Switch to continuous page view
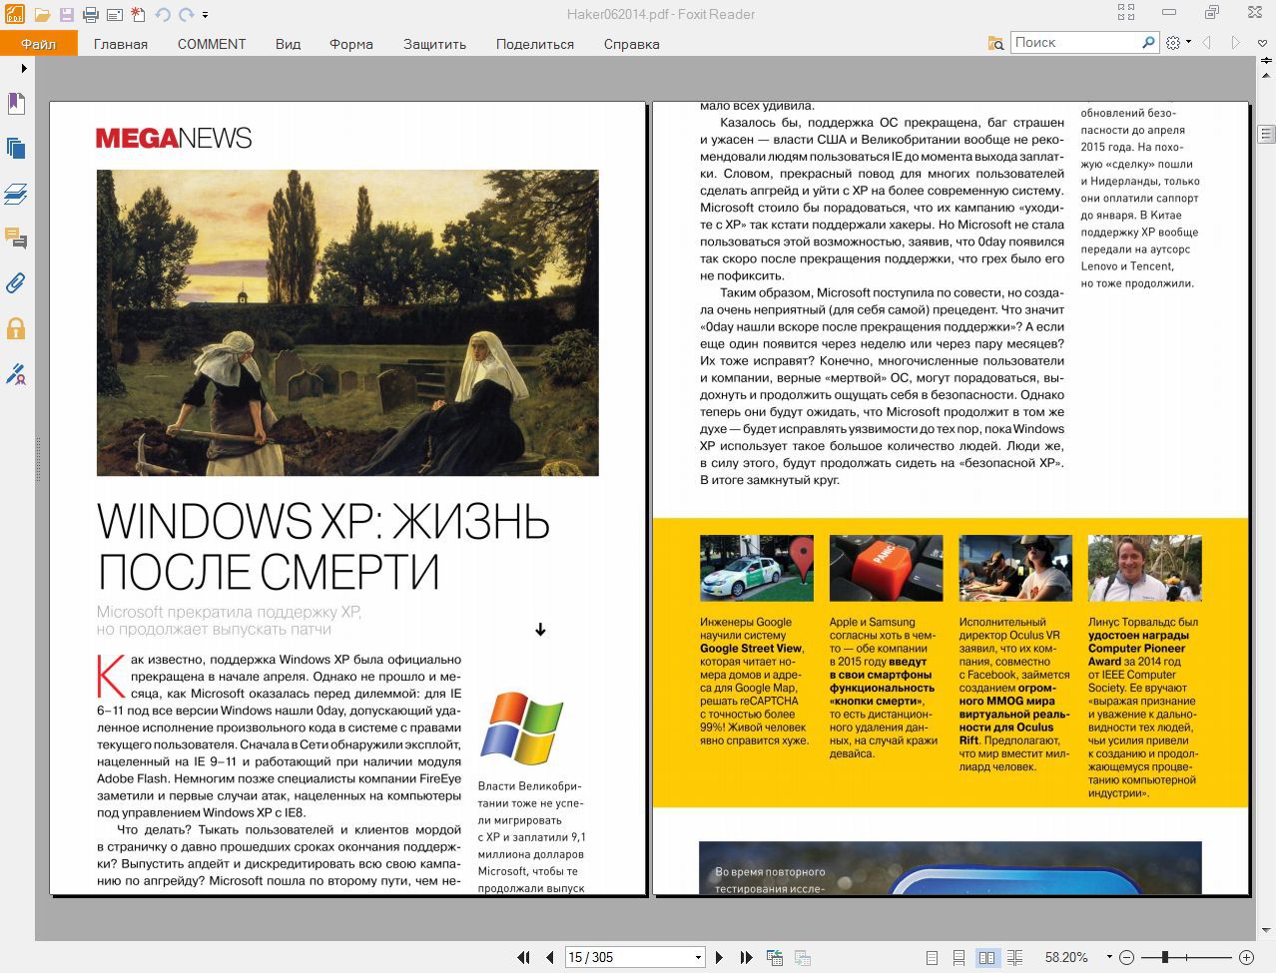This screenshot has width=1276, height=973. click(x=958, y=958)
